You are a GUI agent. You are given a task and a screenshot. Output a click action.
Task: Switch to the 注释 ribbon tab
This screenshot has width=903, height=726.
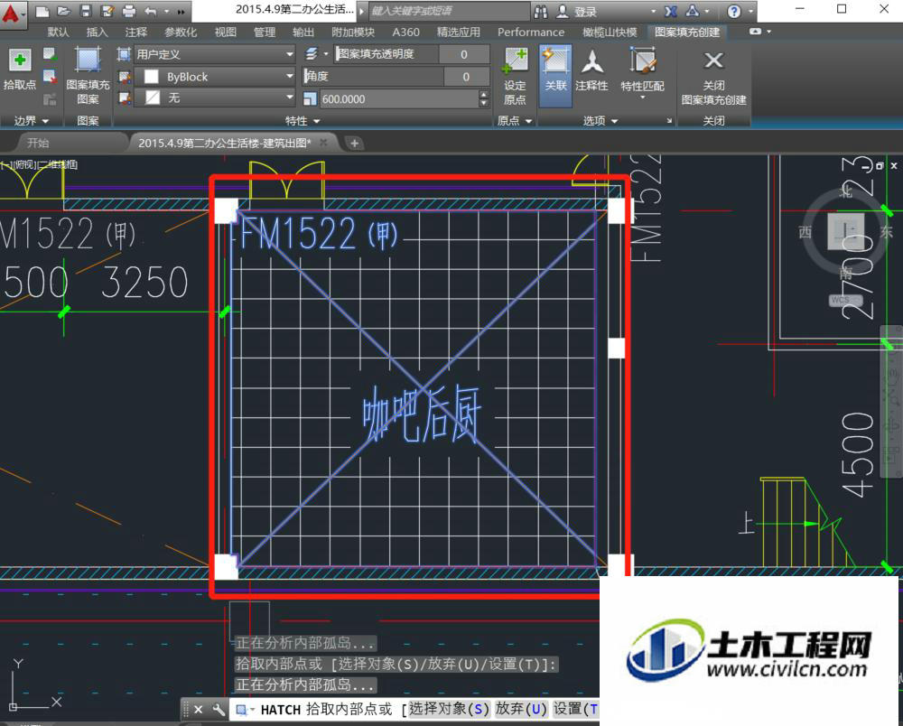click(x=136, y=33)
